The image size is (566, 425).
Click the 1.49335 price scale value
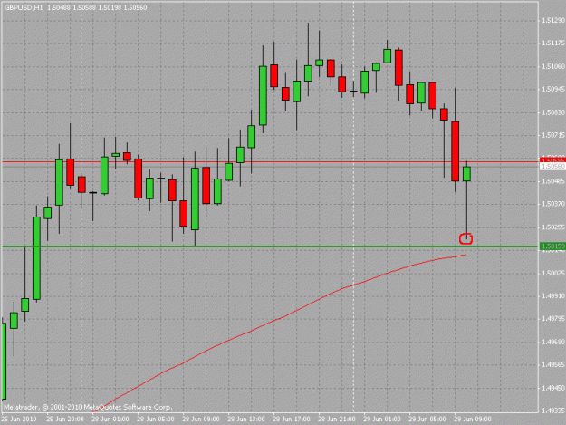click(x=553, y=411)
